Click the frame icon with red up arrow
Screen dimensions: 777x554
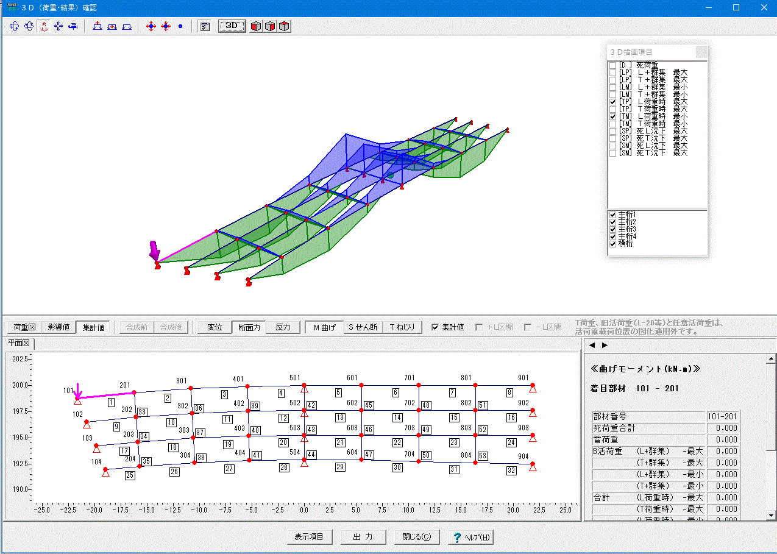pos(98,26)
